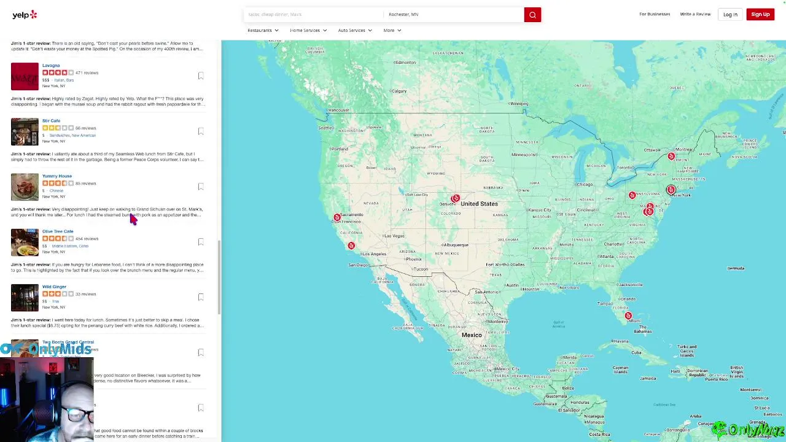Screen dimensions: 786x442
Task: Open the Stir Cafe business page
Action: coord(51,120)
